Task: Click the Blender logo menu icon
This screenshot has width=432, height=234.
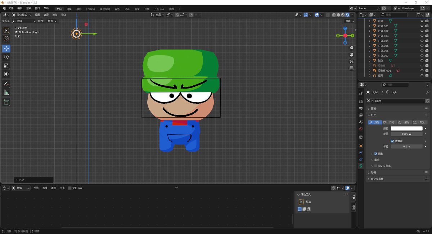Action: tap(4, 8)
